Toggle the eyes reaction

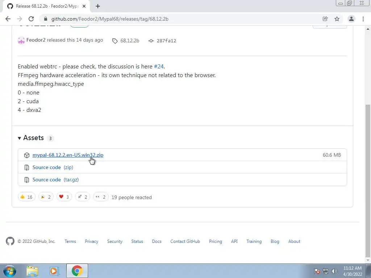tap(101, 197)
